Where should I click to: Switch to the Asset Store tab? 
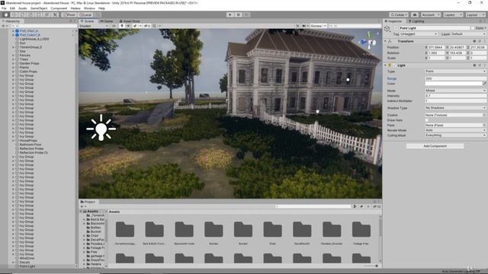(x=130, y=21)
